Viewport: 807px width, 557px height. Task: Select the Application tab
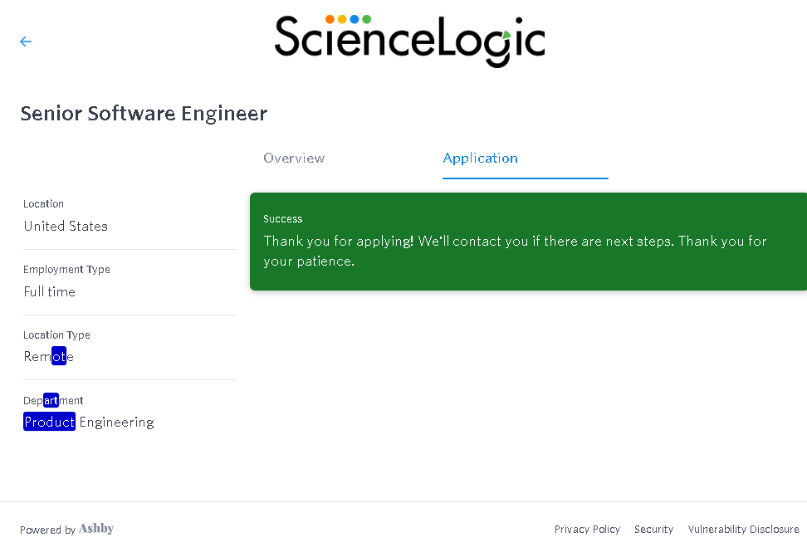pyautogui.click(x=481, y=158)
